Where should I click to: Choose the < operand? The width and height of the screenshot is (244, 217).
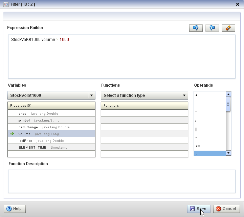click(x=210, y=137)
